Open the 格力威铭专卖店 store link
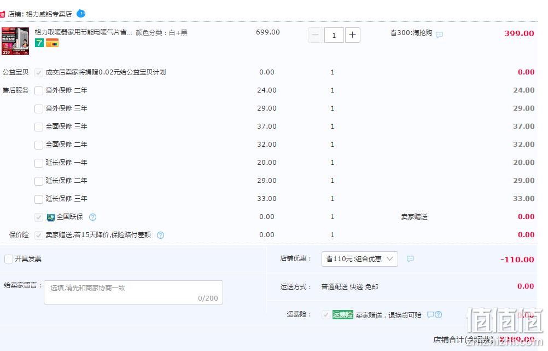Screen dimensions: 548x351 [49, 14]
